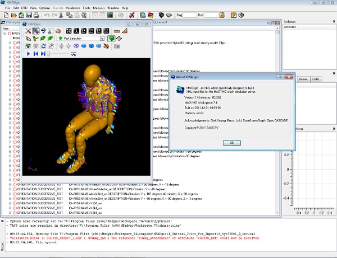This screenshot has height=258, width=337.
Task: Print with the printer toolbar icon
Action: [37, 15]
